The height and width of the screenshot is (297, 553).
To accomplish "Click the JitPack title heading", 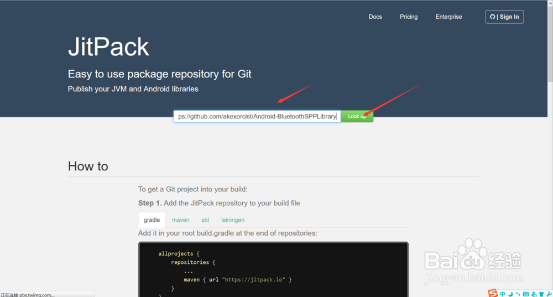I will (x=108, y=46).
